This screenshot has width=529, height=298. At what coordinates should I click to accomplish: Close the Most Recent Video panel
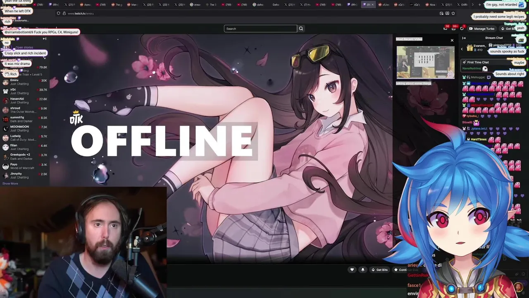pyautogui.click(x=452, y=40)
